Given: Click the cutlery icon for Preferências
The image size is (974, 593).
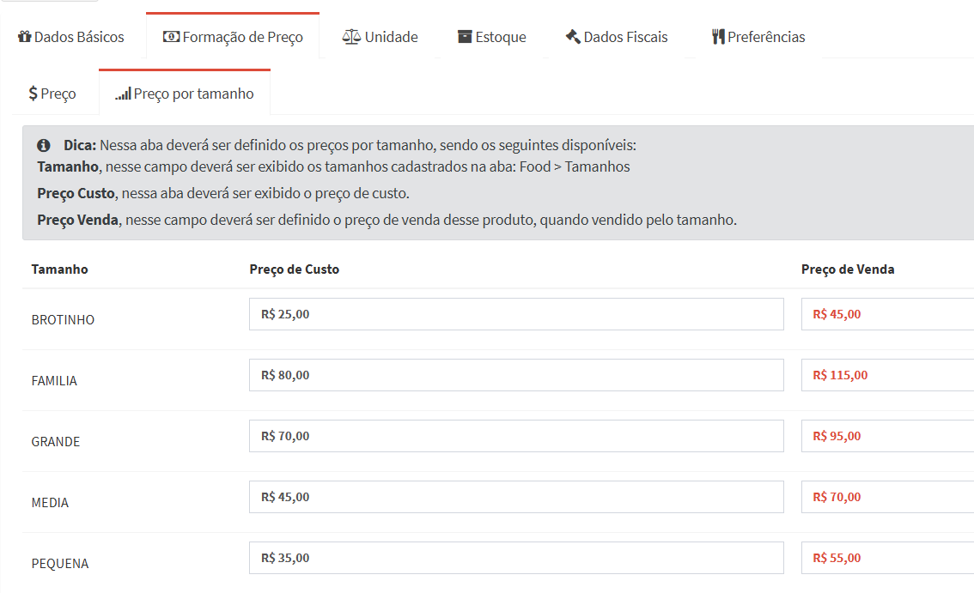Looking at the screenshot, I should click(x=718, y=37).
